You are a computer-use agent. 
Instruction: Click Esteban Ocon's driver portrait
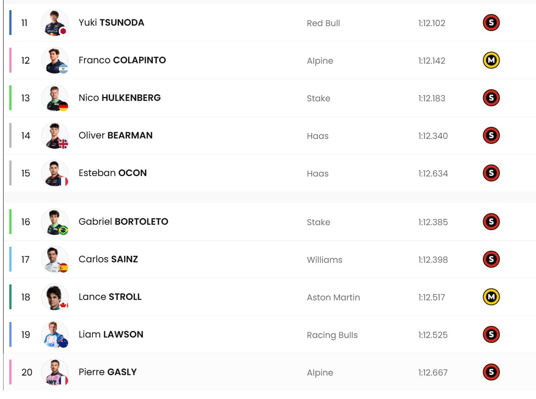54,173
